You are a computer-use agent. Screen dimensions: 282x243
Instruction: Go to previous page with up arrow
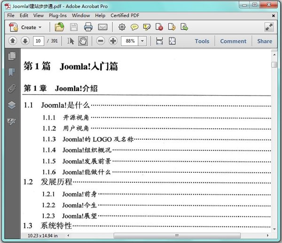(13, 41)
